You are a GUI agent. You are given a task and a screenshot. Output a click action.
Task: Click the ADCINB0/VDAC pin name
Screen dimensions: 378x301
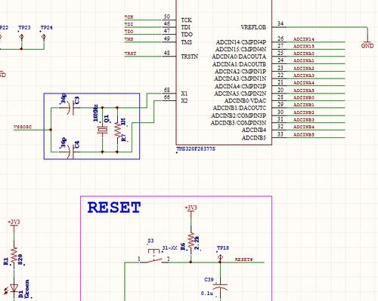point(245,101)
